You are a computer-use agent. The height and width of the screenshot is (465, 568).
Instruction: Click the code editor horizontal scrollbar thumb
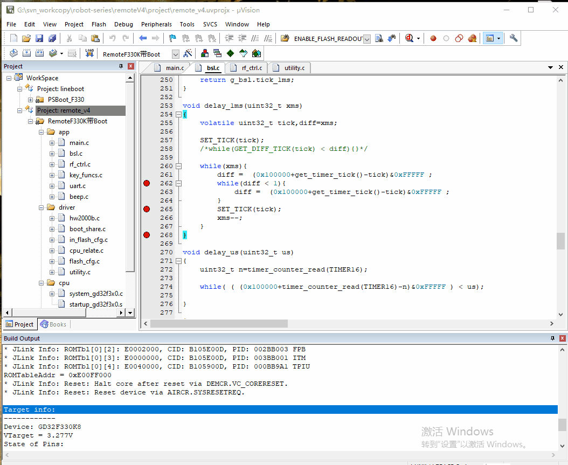coord(219,323)
